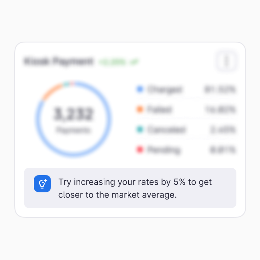The image size is (260, 260).
Task: Select the orange segment of the donut chart
Action: [51, 92]
